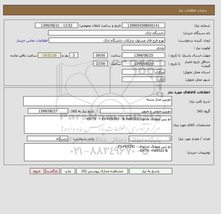Click the general description box دوربین مدار بسته
This screenshot has width=221, height=214.
(x=98, y=101)
